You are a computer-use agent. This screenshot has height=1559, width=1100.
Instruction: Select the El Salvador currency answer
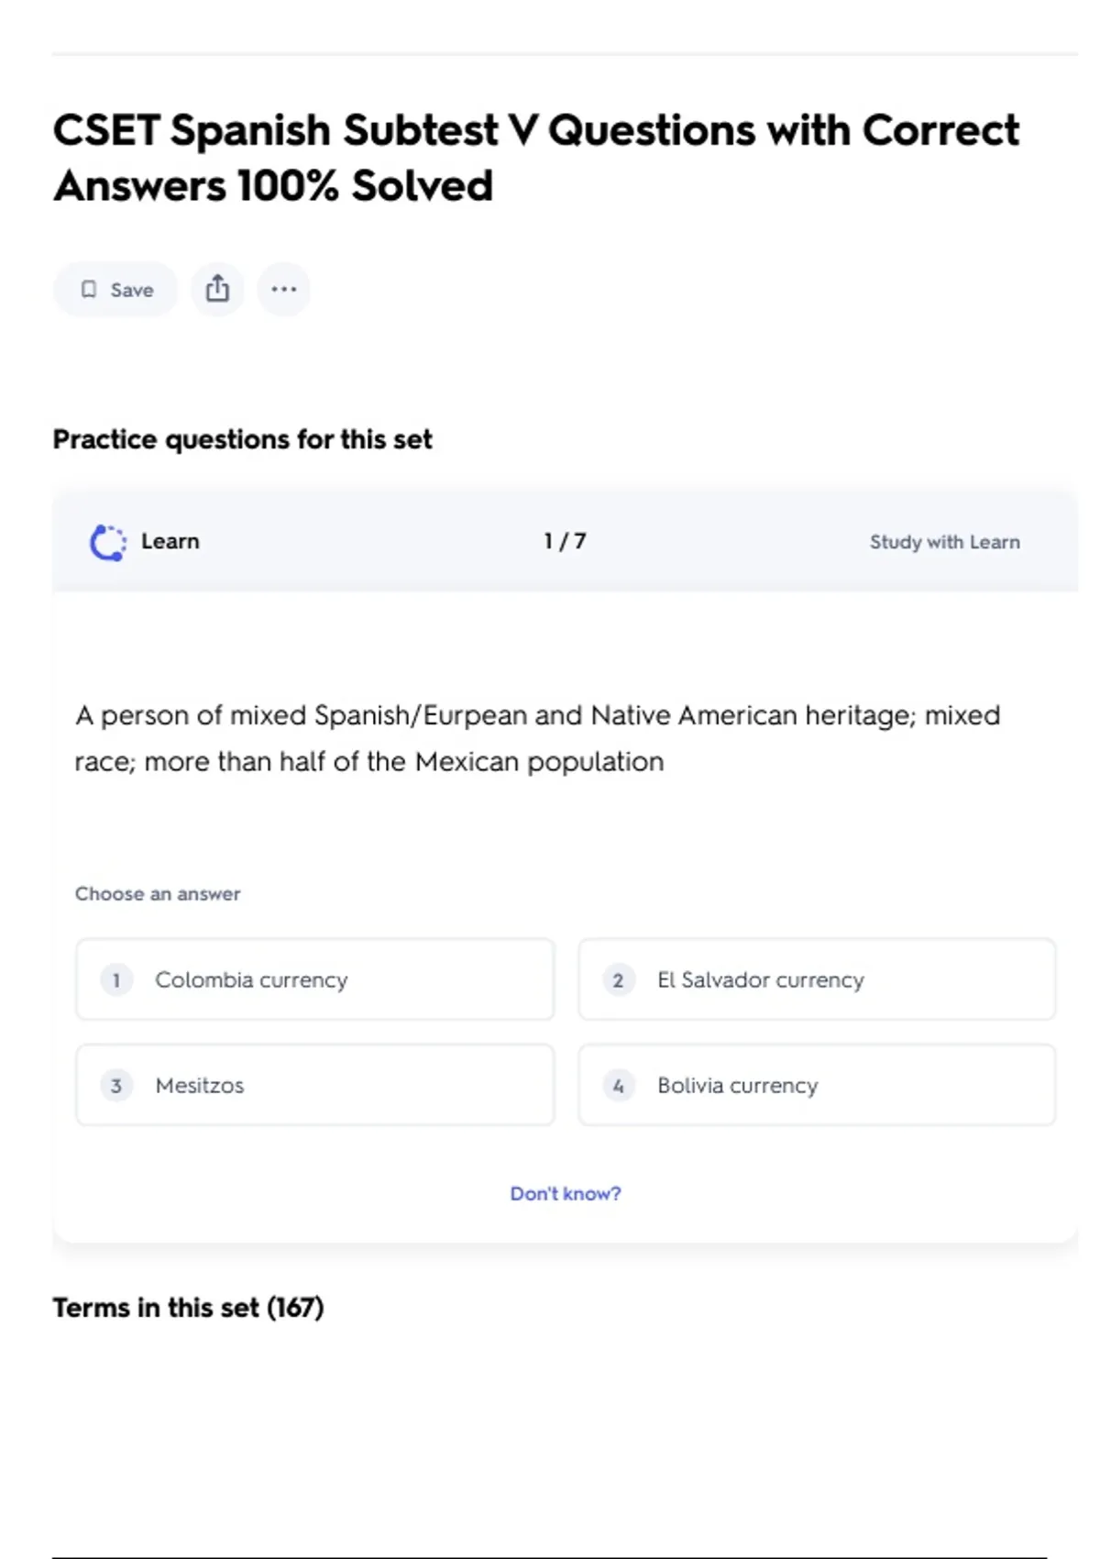817,979
